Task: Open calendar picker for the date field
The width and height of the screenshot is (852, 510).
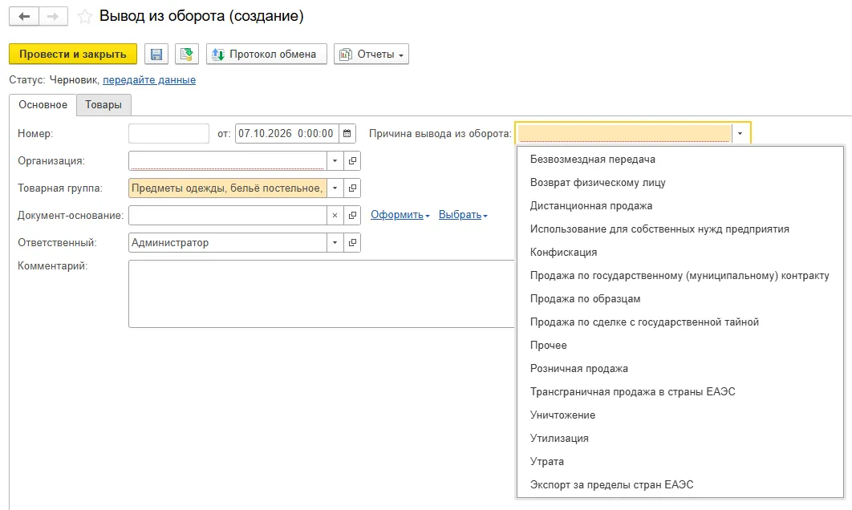Action: pyautogui.click(x=347, y=134)
